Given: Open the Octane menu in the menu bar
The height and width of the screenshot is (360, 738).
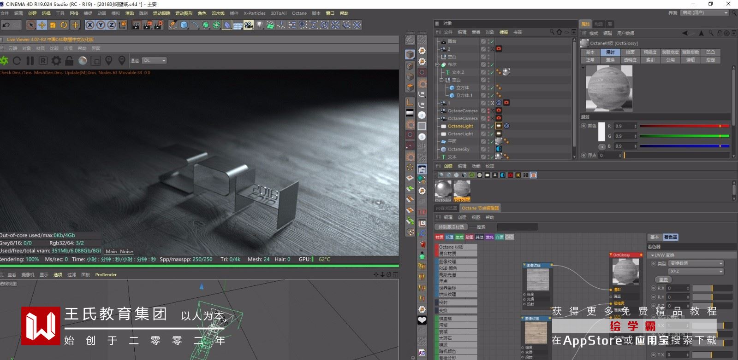Looking at the screenshot, I should click(x=299, y=13).
